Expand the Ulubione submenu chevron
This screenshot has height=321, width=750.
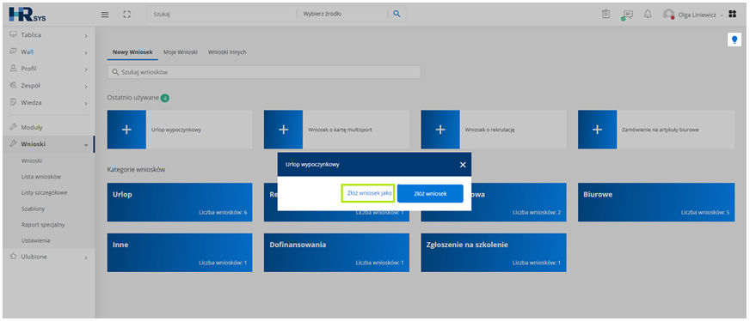pyautogui.click(x=86, y=257)
